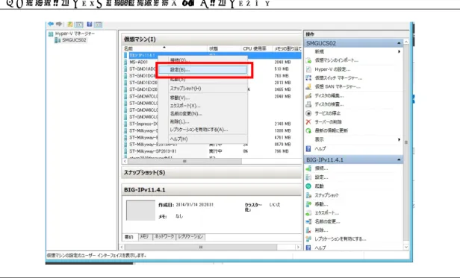
Task: Select SMGUCS02 server in the tree
Action: [74, 40]
